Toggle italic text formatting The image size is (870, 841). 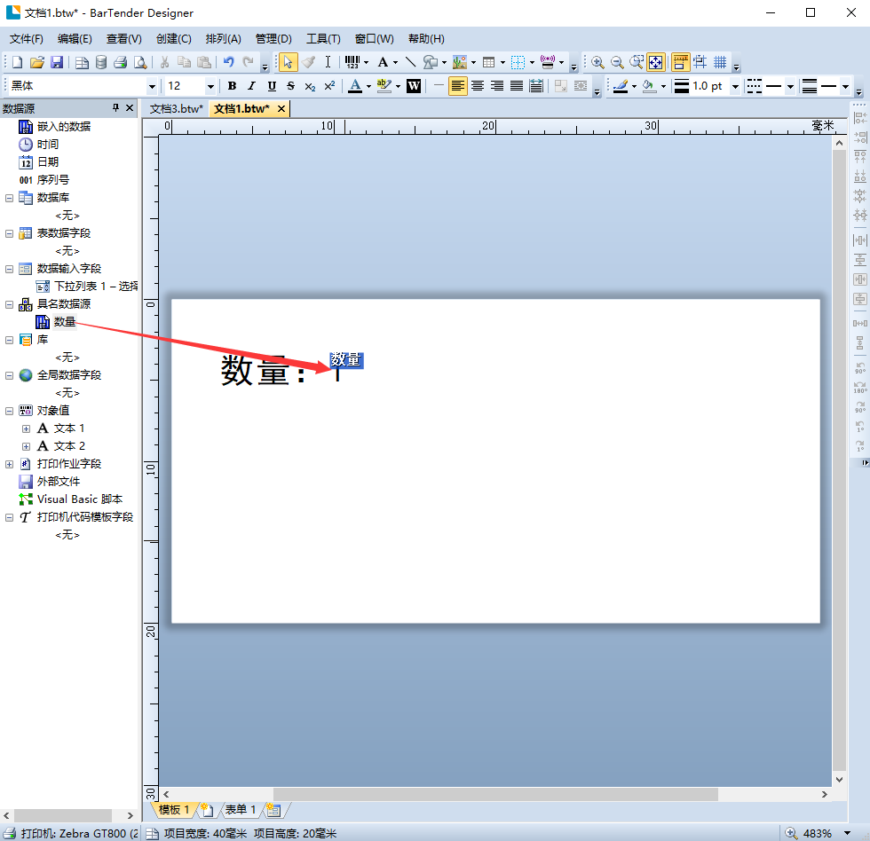pyautogui.click(x=251, y=86)
